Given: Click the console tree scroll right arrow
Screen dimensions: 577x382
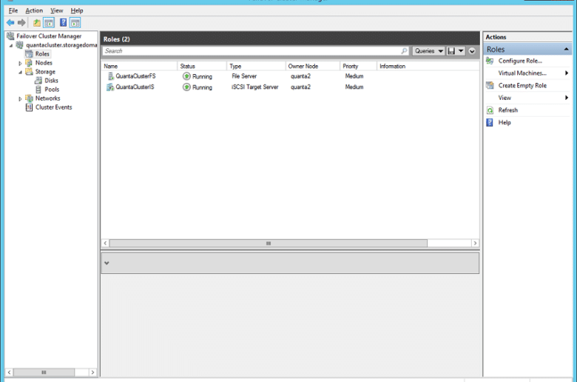Looking at the screenshot, I should click(92, 372).
